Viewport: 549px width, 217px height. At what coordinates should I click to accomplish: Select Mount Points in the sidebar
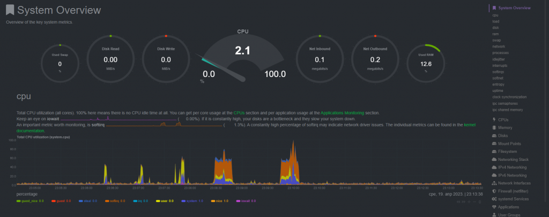pyautogui.click(x=510, y=143)
